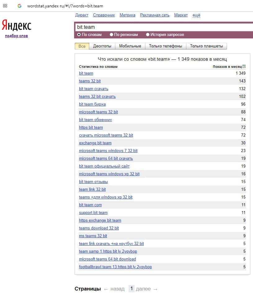
Task: Switch to the Десктопы tab
Action: 102,46
